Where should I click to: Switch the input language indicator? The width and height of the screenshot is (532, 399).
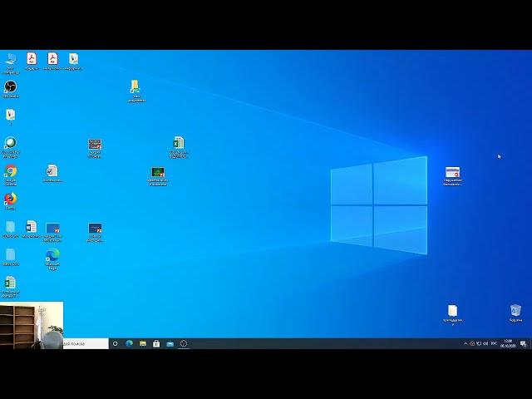pos(494,343)
